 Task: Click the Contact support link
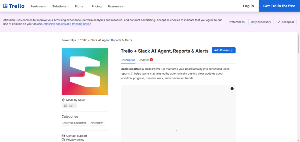[76, 136]
